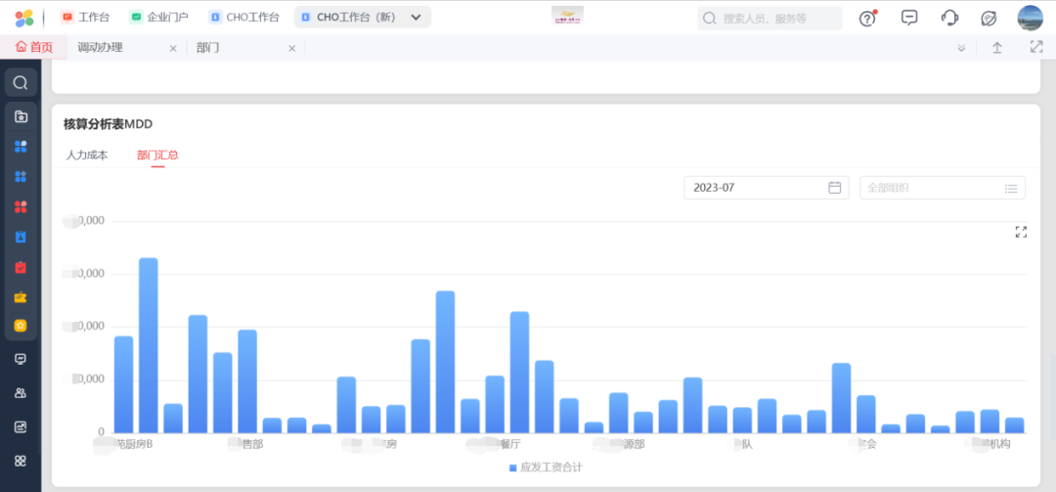Click the user profile avatar
The image size is (1056, 492).
(x=1031, y=18)
